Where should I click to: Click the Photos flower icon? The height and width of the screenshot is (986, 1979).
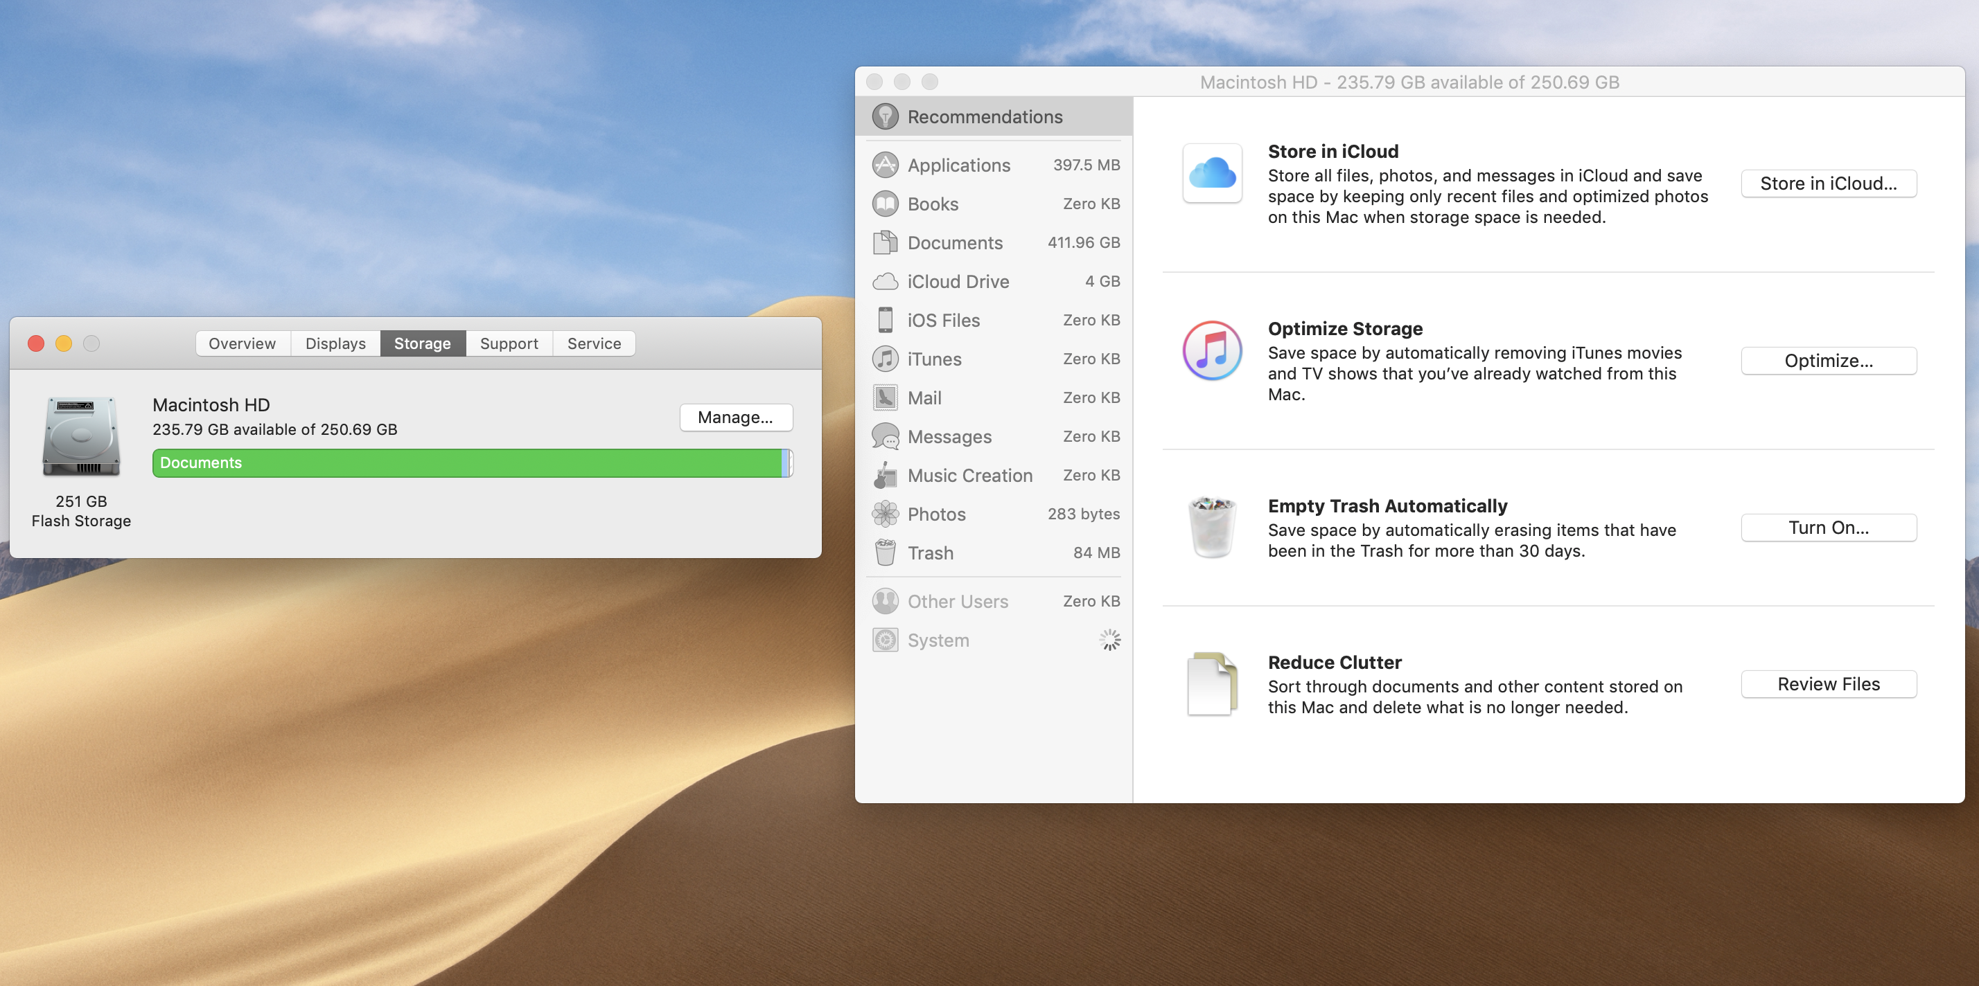click(885, 514)
